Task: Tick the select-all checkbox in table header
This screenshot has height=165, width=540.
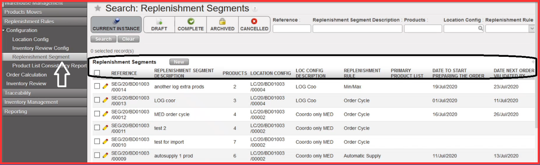Action: point(97,73)
